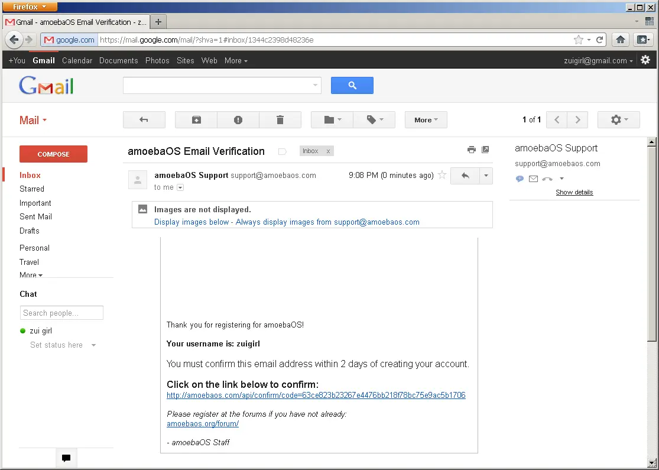659x470 pixels.
Task: Open the More actions dropdown
Action: coord(426,120)
